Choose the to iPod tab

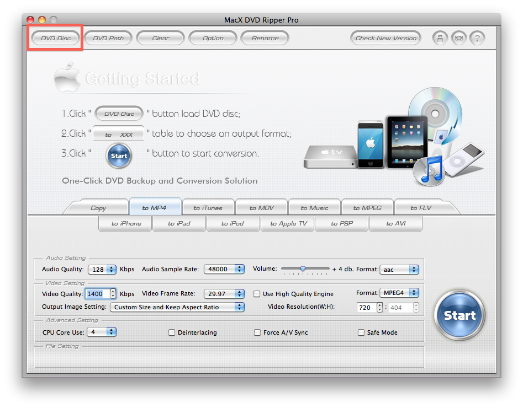click(233, 223)
